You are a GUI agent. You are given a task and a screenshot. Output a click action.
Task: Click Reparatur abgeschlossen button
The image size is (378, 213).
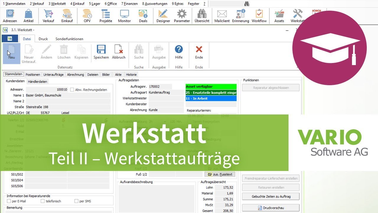(271, 88)
